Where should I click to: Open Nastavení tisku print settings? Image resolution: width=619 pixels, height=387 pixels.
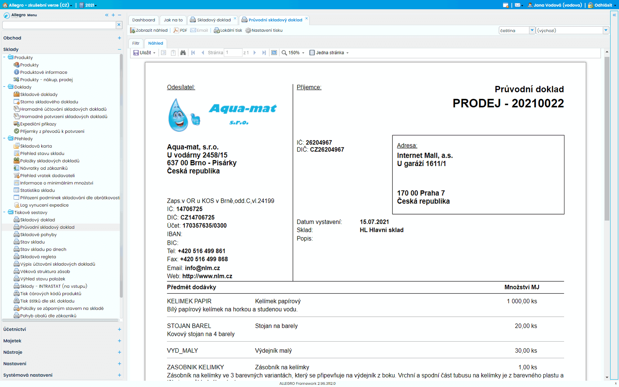[x=264, y=30]
